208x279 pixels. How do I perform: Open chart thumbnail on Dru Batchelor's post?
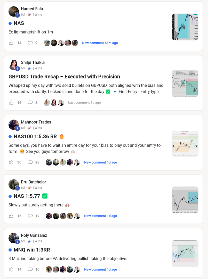click(185, 200)
